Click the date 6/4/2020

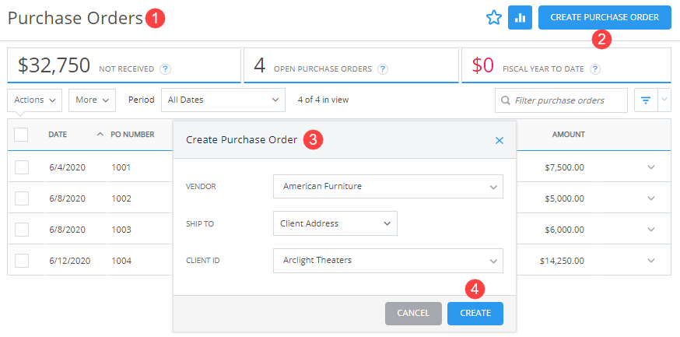click(67, 167)
